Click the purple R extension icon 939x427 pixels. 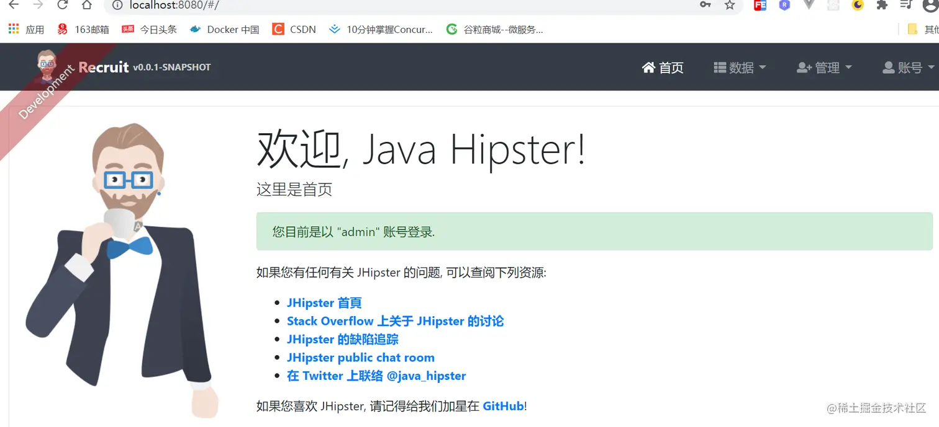[x=784, y=5]
